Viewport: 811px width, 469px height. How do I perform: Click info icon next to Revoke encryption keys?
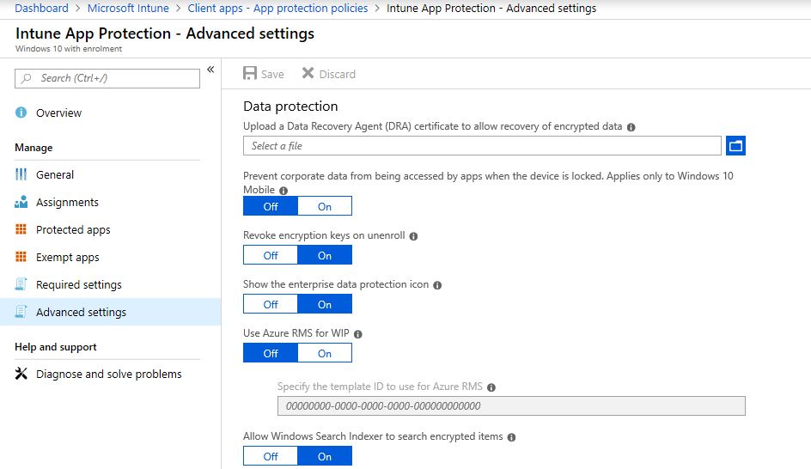tap(413, 236)
